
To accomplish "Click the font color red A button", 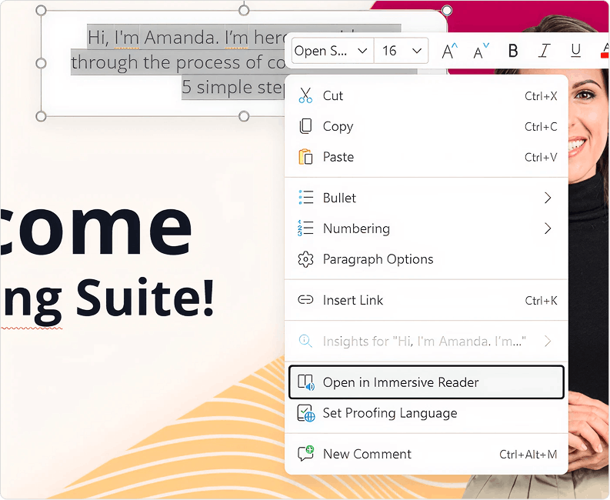I will coord(605,51).
